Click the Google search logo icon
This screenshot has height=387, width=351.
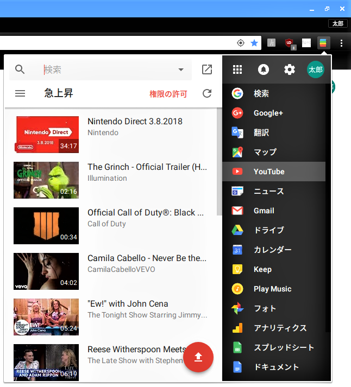(237, 93)
